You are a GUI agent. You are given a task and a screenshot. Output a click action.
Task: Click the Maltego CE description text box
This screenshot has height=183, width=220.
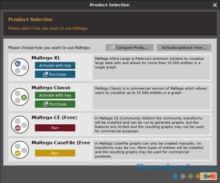point(151,125)
